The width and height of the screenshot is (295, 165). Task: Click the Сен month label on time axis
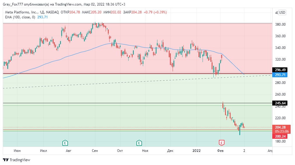95,151
